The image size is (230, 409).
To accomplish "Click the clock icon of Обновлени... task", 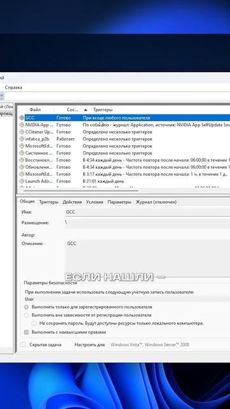I will coord(22,167).
